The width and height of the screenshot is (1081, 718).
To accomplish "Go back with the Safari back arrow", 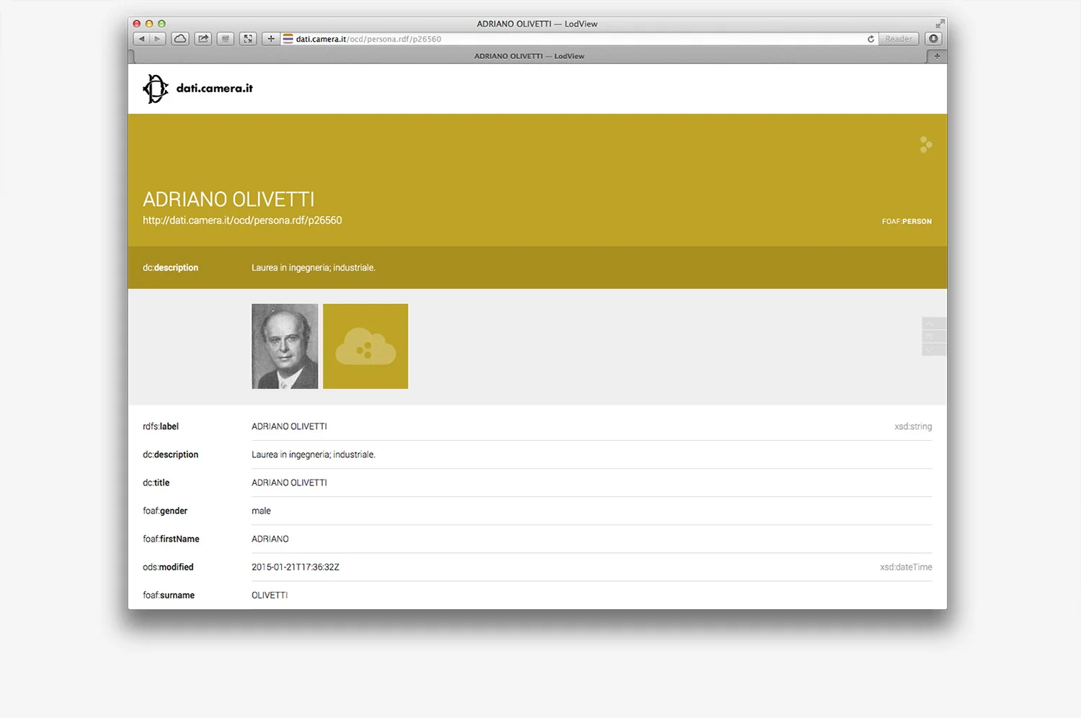I will (x=141, y=39).
